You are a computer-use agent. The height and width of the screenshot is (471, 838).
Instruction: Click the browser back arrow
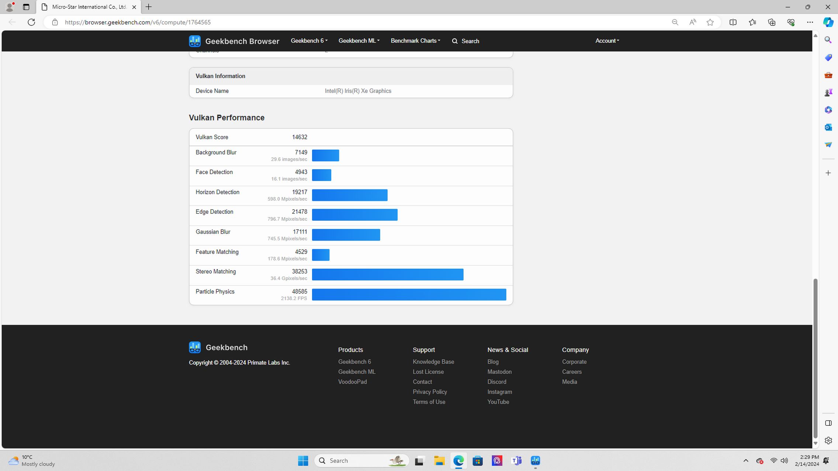[x=12, y=22]
